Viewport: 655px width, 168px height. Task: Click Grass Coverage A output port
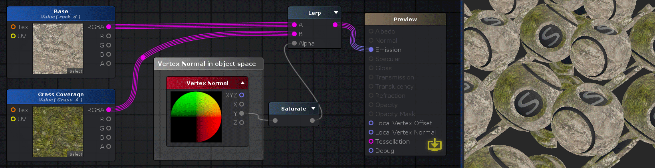click(109, 146)
